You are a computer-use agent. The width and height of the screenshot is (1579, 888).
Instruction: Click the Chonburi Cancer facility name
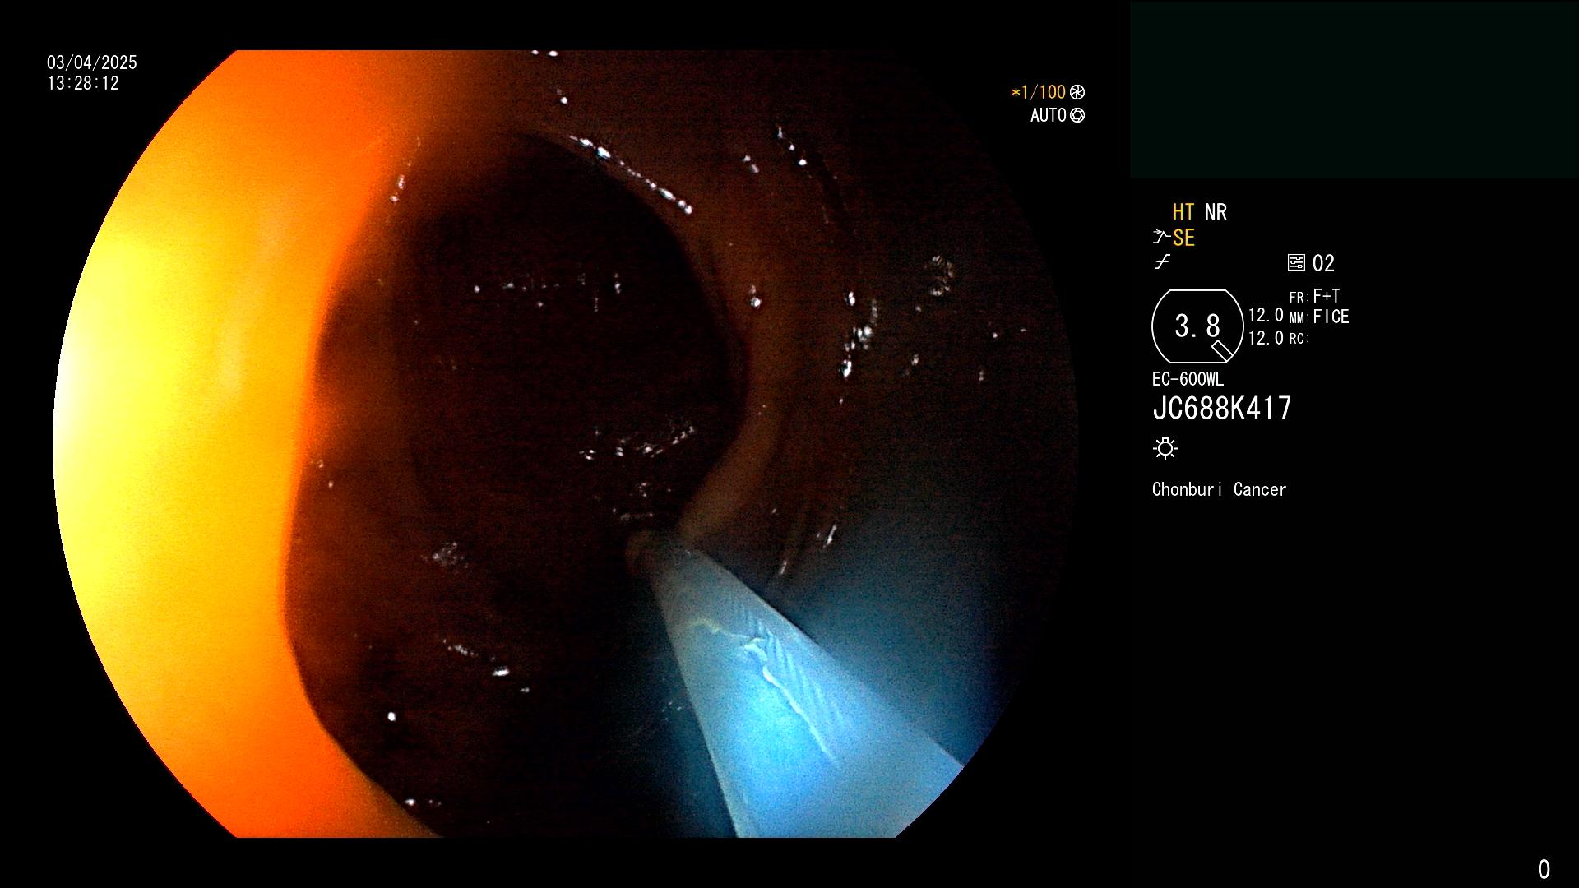point(1219,489)
